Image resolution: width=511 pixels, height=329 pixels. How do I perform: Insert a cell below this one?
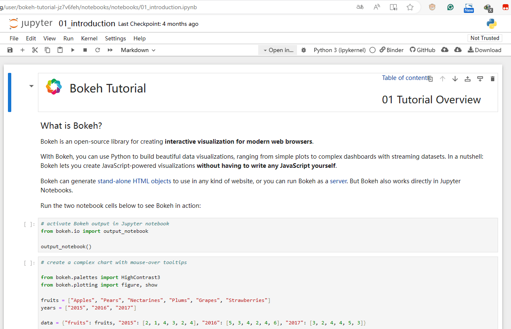point(480,79)
